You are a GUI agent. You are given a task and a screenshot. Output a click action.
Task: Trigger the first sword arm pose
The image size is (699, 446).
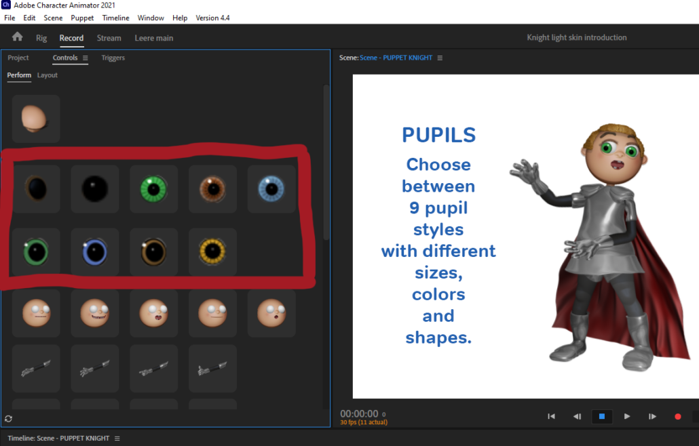pyautogui.click(x=36, y=369)
